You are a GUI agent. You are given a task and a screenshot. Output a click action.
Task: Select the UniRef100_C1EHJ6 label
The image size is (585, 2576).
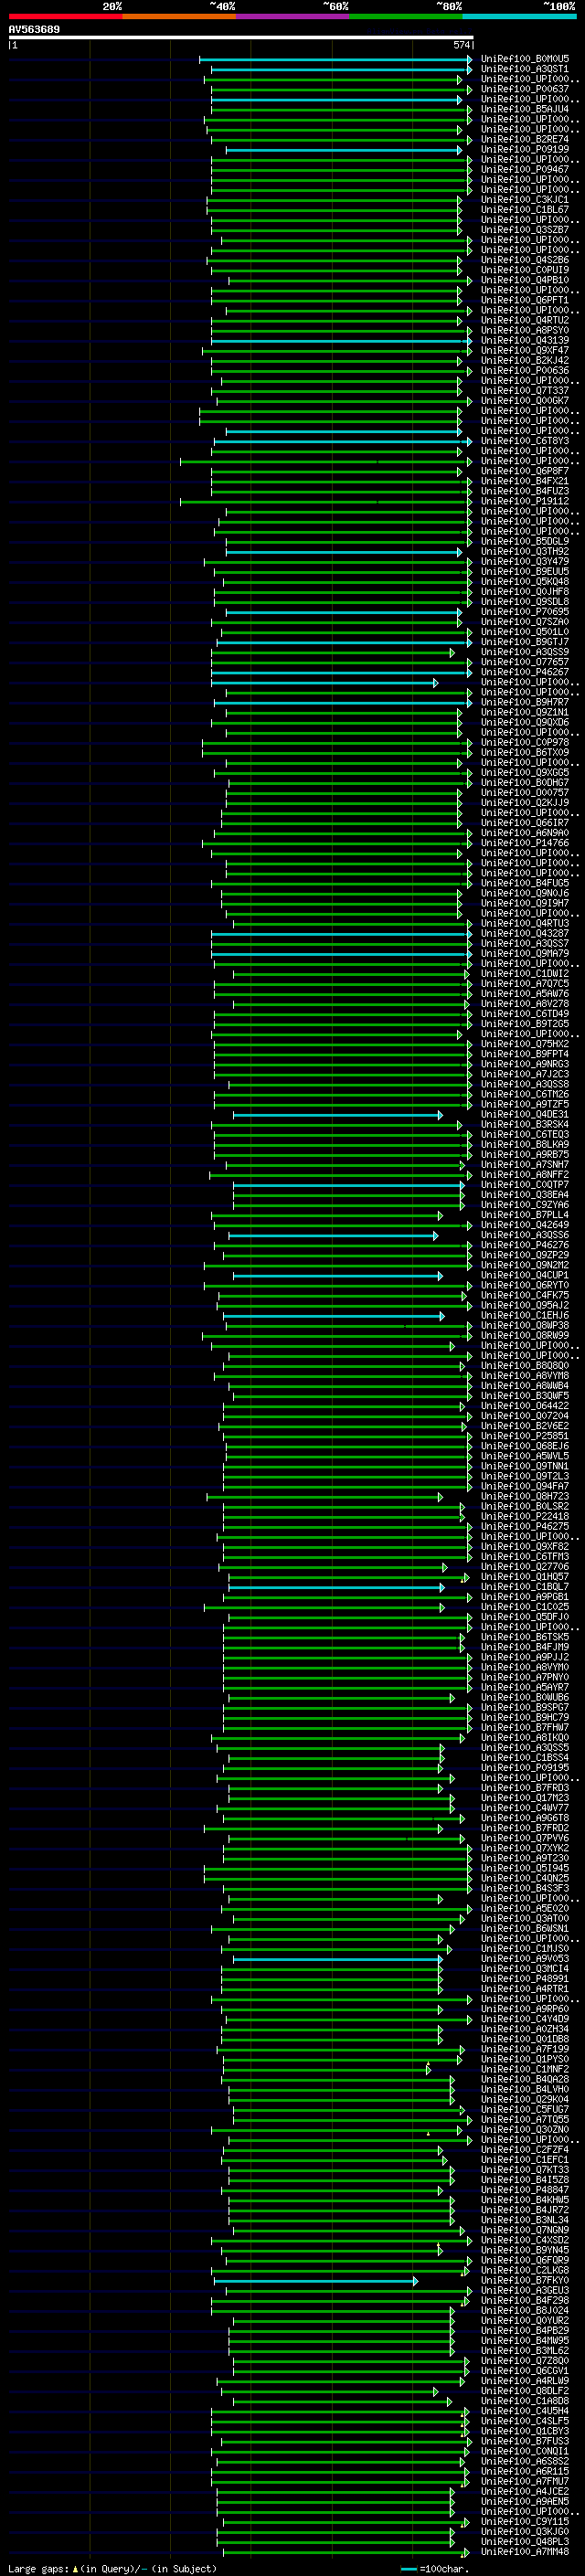coord(525,1316)
